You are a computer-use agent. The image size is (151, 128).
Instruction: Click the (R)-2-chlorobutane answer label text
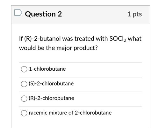(x=51, y=98)
